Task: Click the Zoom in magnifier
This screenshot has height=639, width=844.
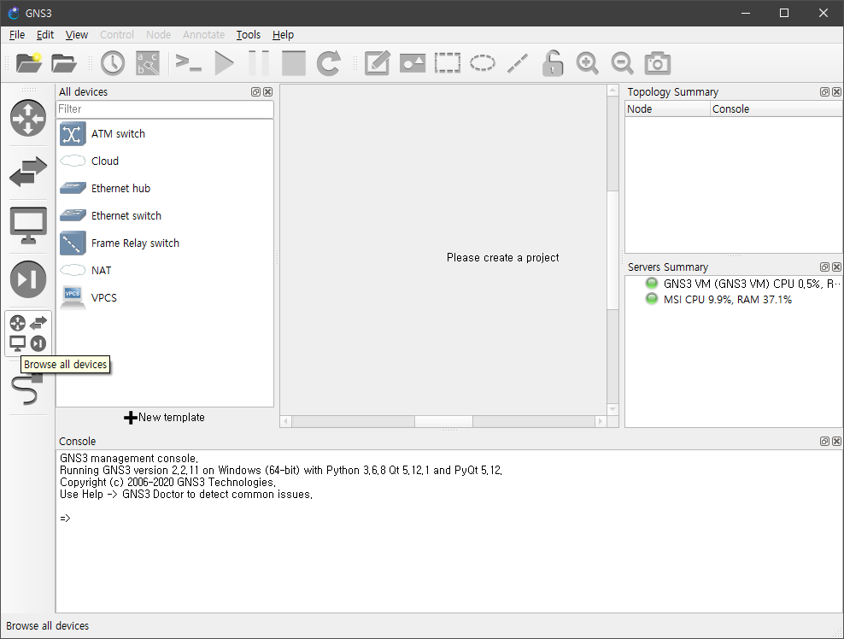Action: (587, 63)
